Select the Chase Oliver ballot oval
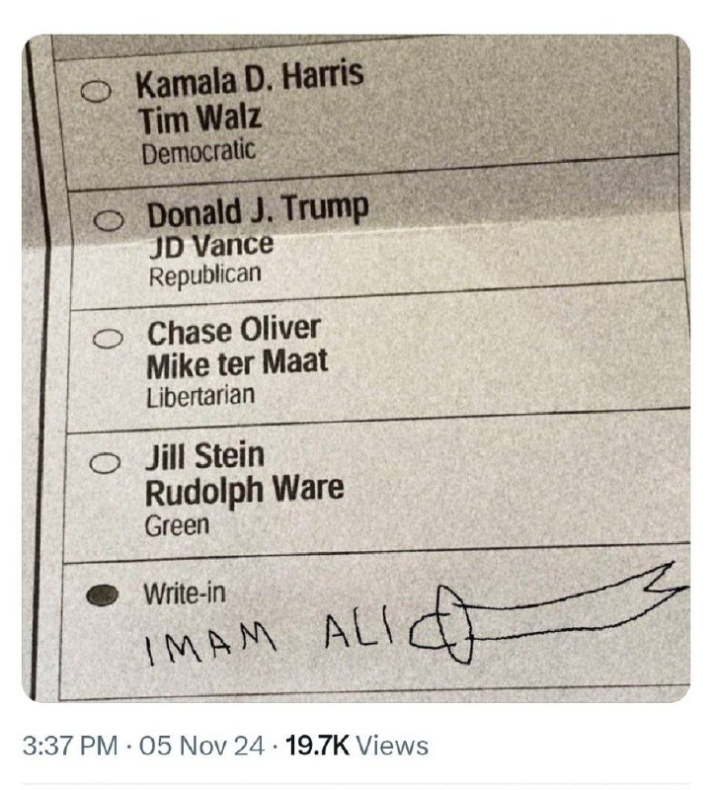Screen dimensions: 712x790 coord(108,338)
